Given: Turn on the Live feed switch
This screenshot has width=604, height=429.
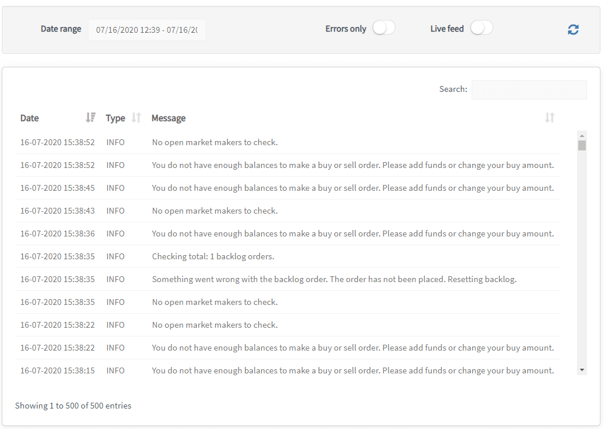Looking at the screenshot, I should pos(482,28).
